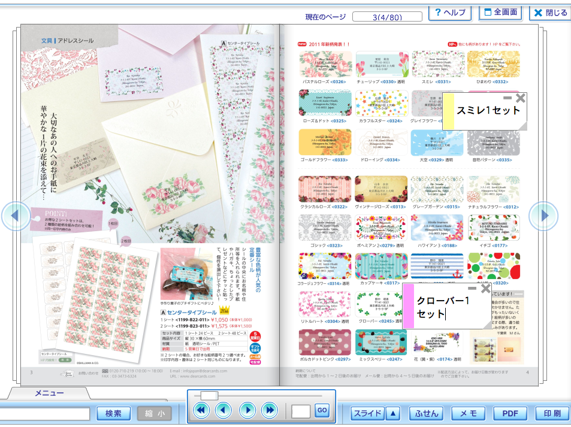The width and height of the screenshot is (571, 427).
Task: Select ヴィンテージローズ <0313> label design
Action: tap(381, 189)
